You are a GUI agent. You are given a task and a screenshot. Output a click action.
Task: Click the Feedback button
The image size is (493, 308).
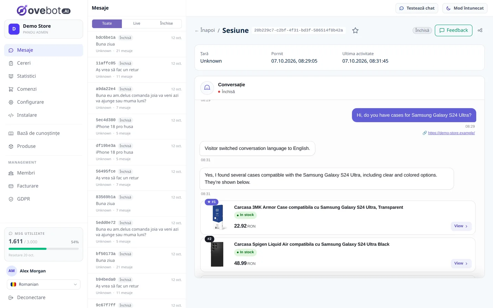point(453,30)
